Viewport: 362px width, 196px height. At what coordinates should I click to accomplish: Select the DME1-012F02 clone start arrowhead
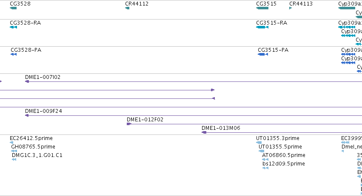tap(129, 124)
